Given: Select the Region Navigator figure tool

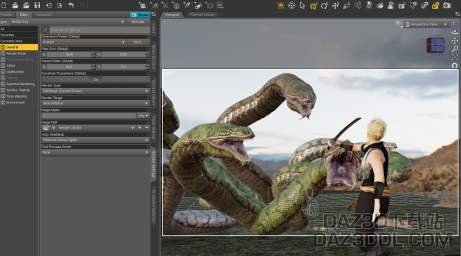Looking at the screenshot, I should click(x=390, y=6).
